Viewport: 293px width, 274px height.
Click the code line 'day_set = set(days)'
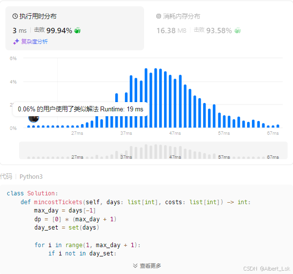click(67, 228)
